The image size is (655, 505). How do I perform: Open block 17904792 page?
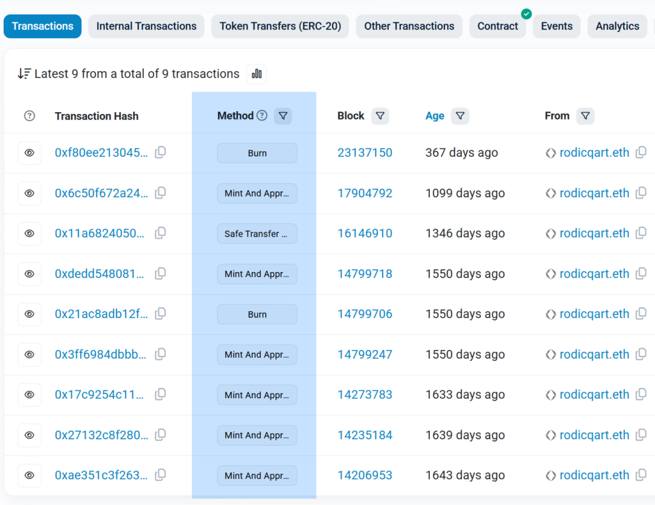365,193
